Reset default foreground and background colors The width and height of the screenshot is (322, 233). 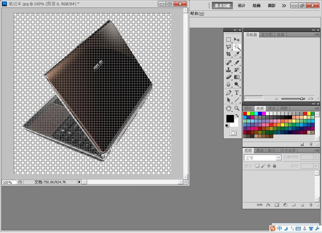227,126
